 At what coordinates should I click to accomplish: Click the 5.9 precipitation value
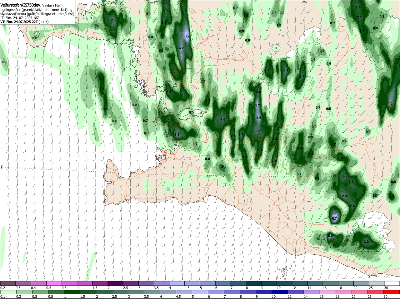point(330,236)
